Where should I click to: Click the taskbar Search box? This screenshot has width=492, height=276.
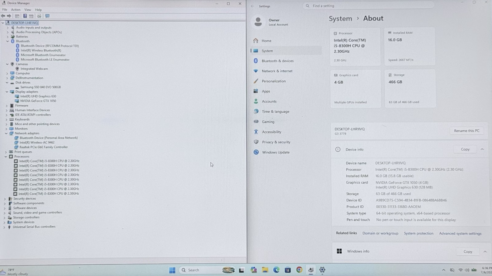click(207, 270)
